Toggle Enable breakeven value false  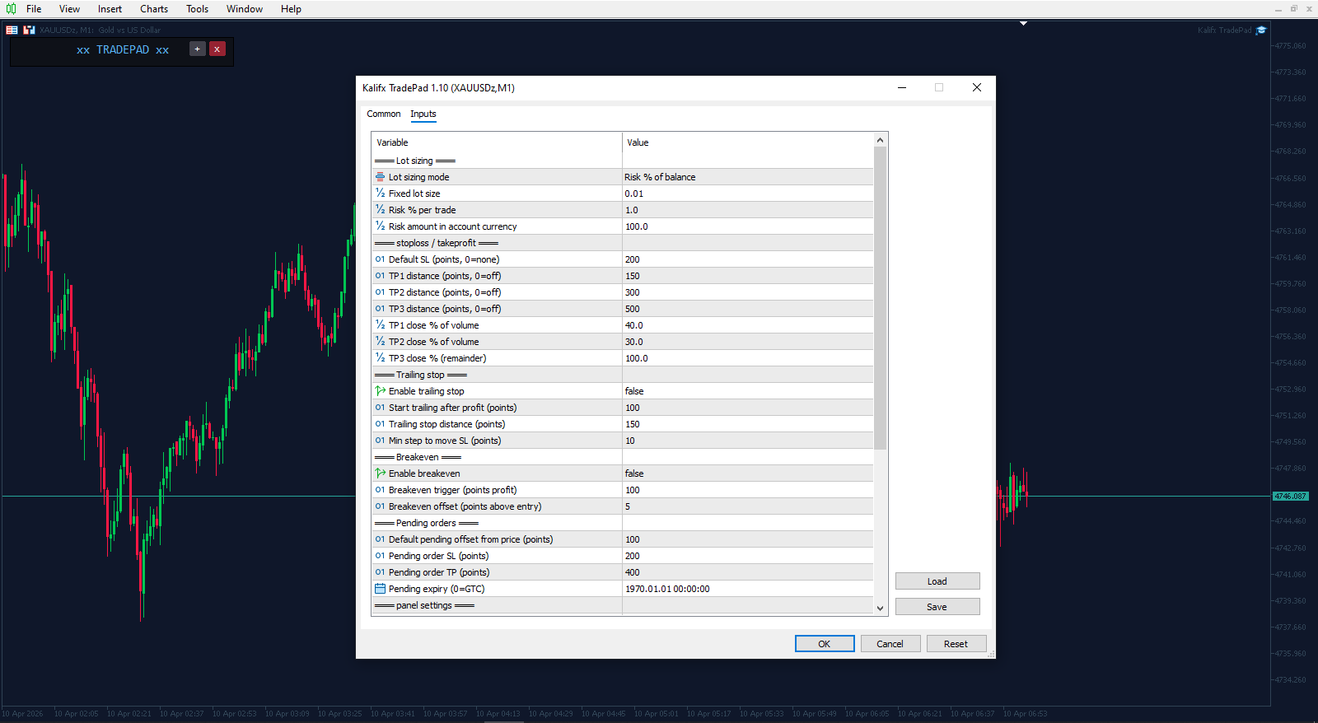coord(747,473)
